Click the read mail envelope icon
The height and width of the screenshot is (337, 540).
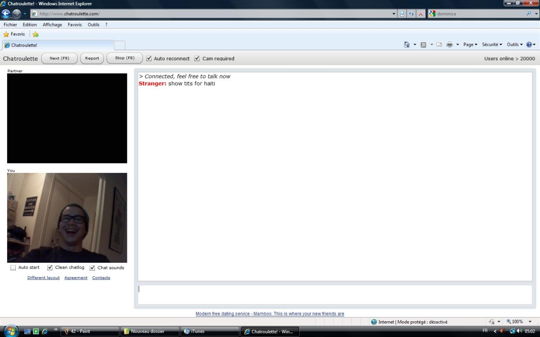pyautogui.click(x=439, y=44)
